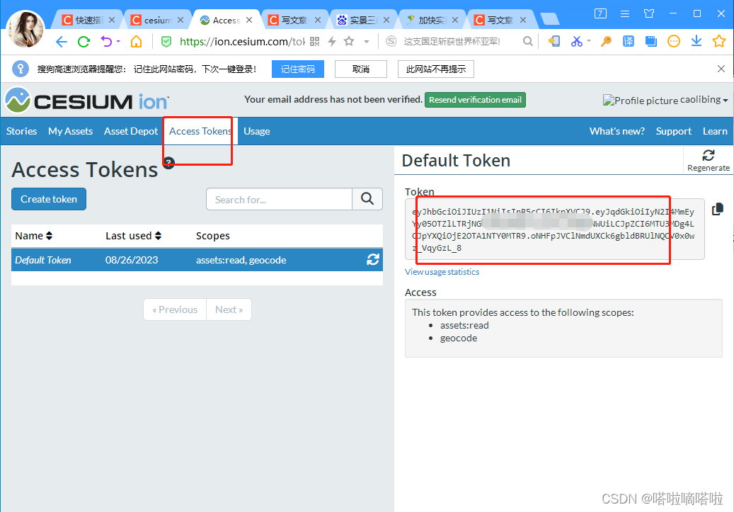734x512 pixels.
Task: Close the active Access browser tab
Action: click(249, 20)
